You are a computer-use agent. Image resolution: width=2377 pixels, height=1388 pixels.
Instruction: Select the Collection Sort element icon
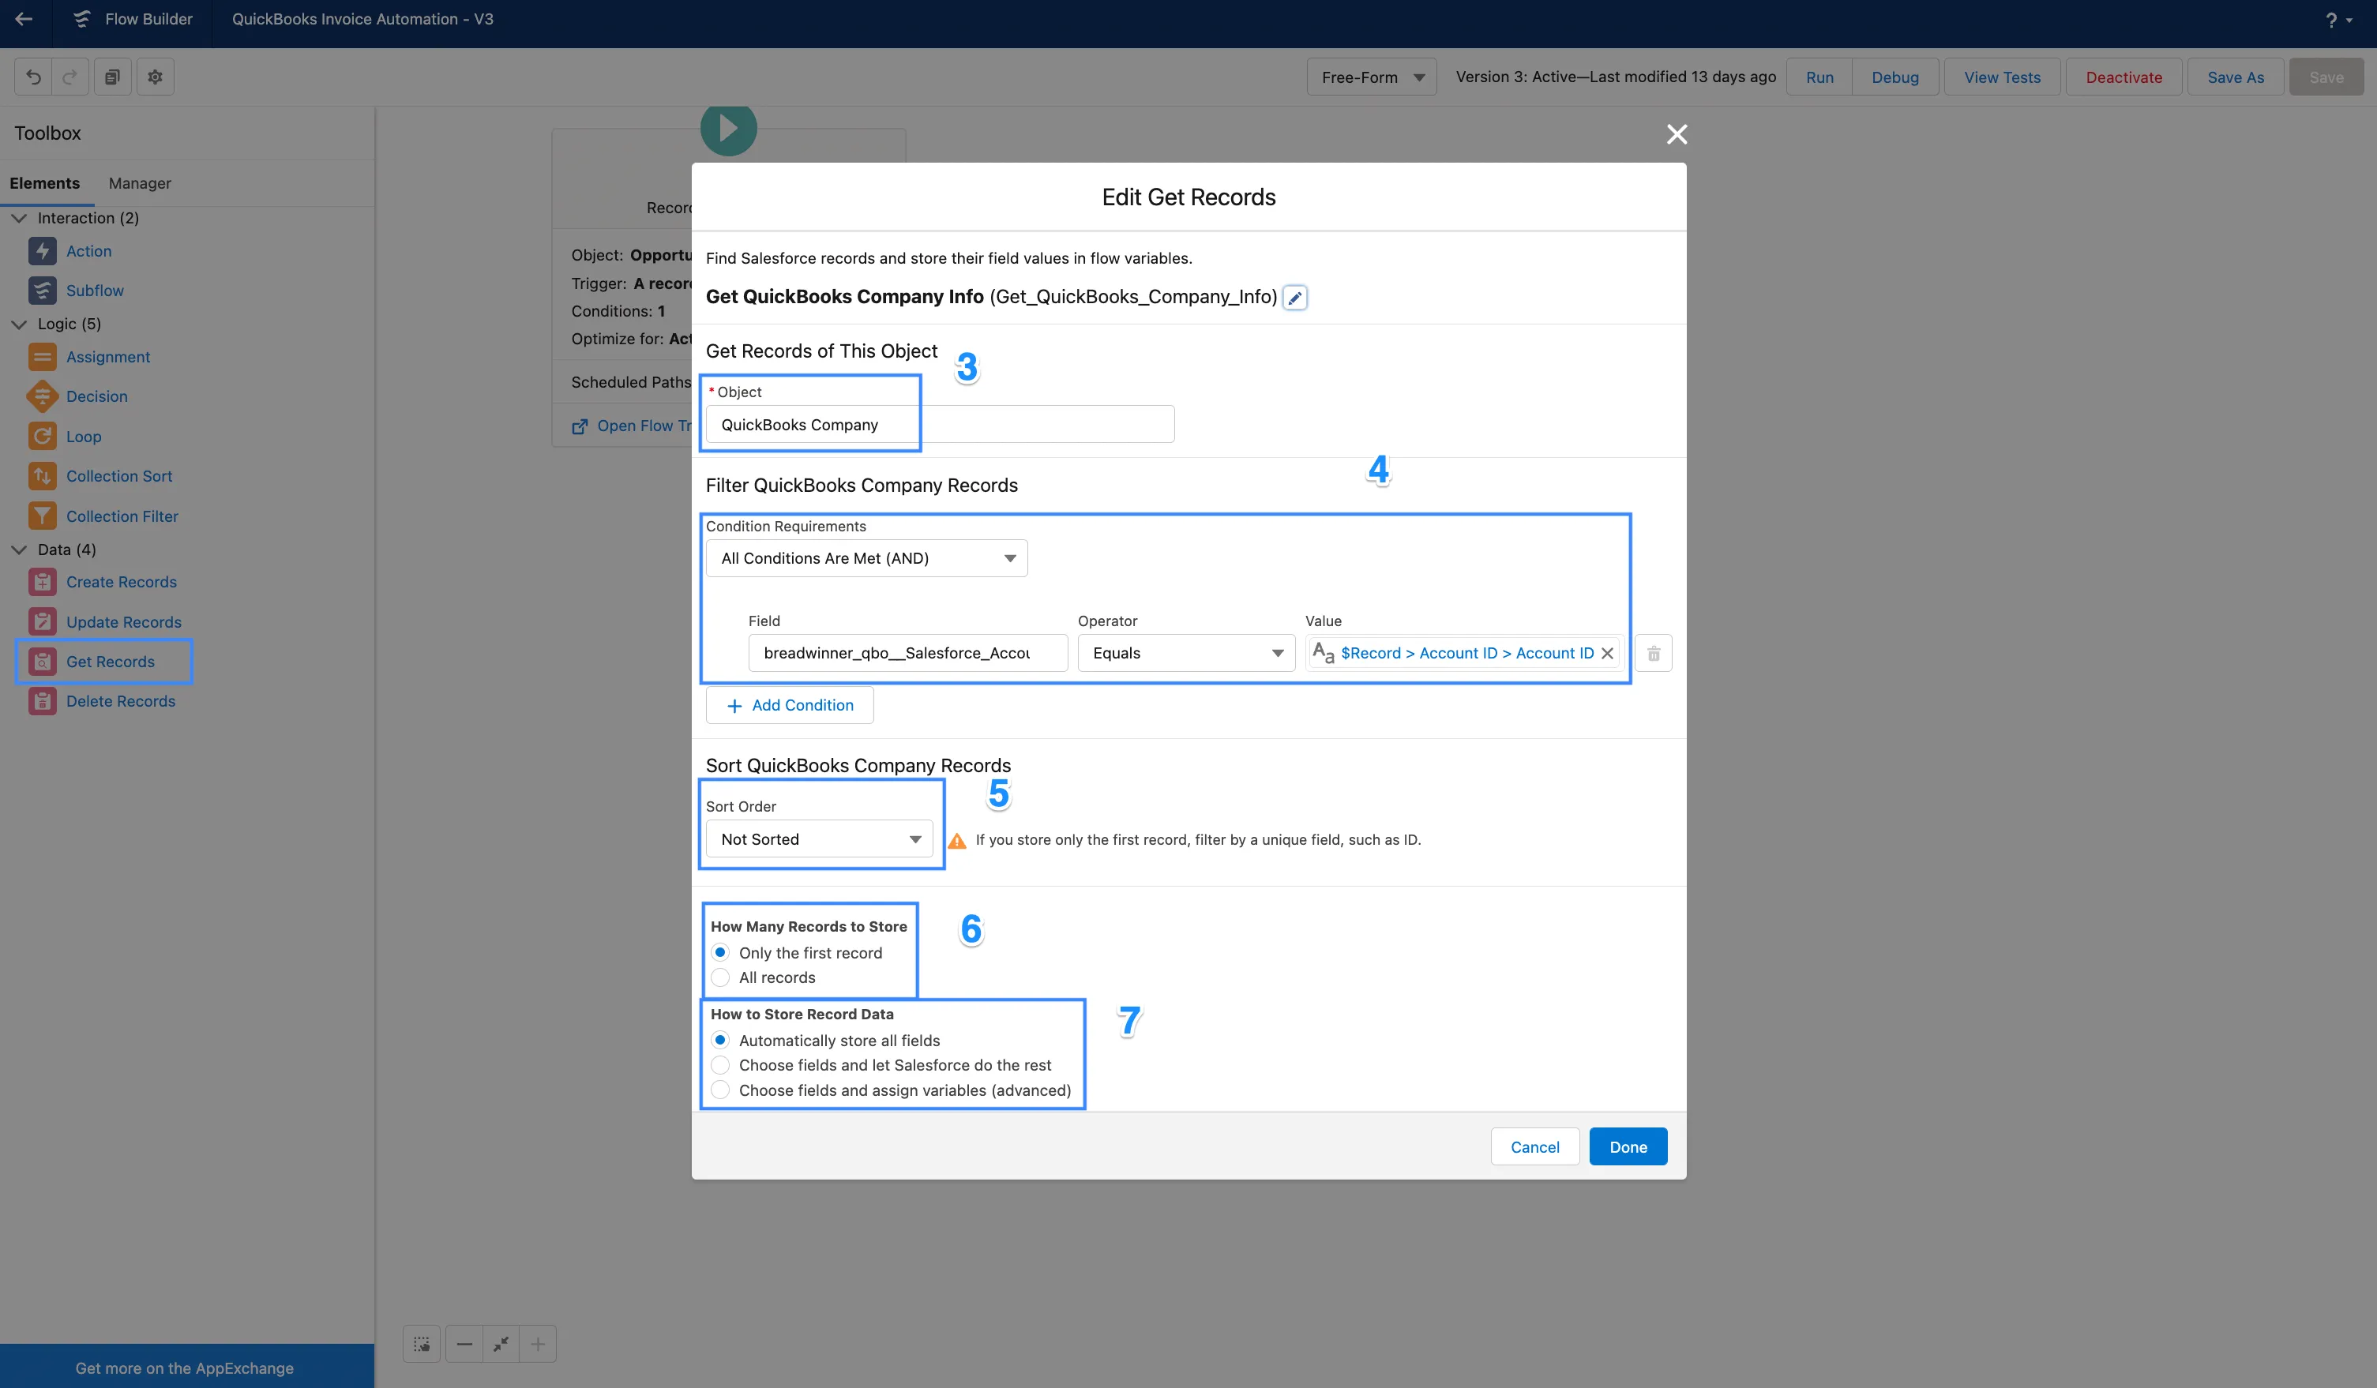tap(42, 476)
